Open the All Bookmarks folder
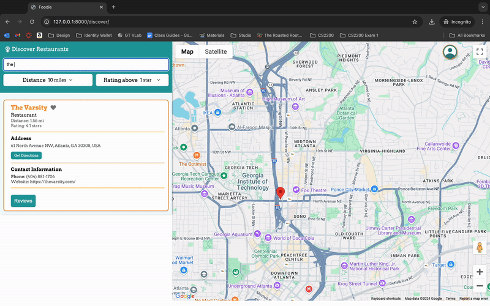 pyautogui.click(x=467, y=35)
